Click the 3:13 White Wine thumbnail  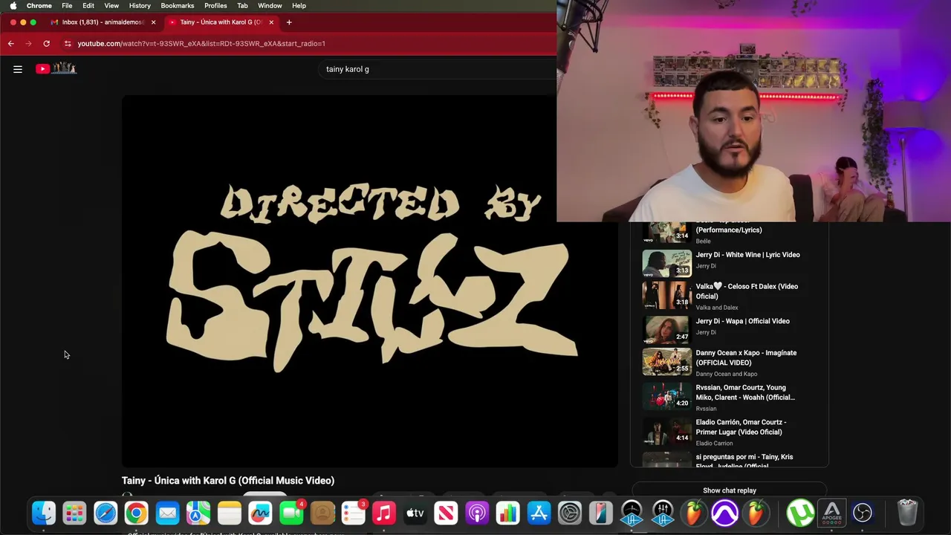[666, 262]
